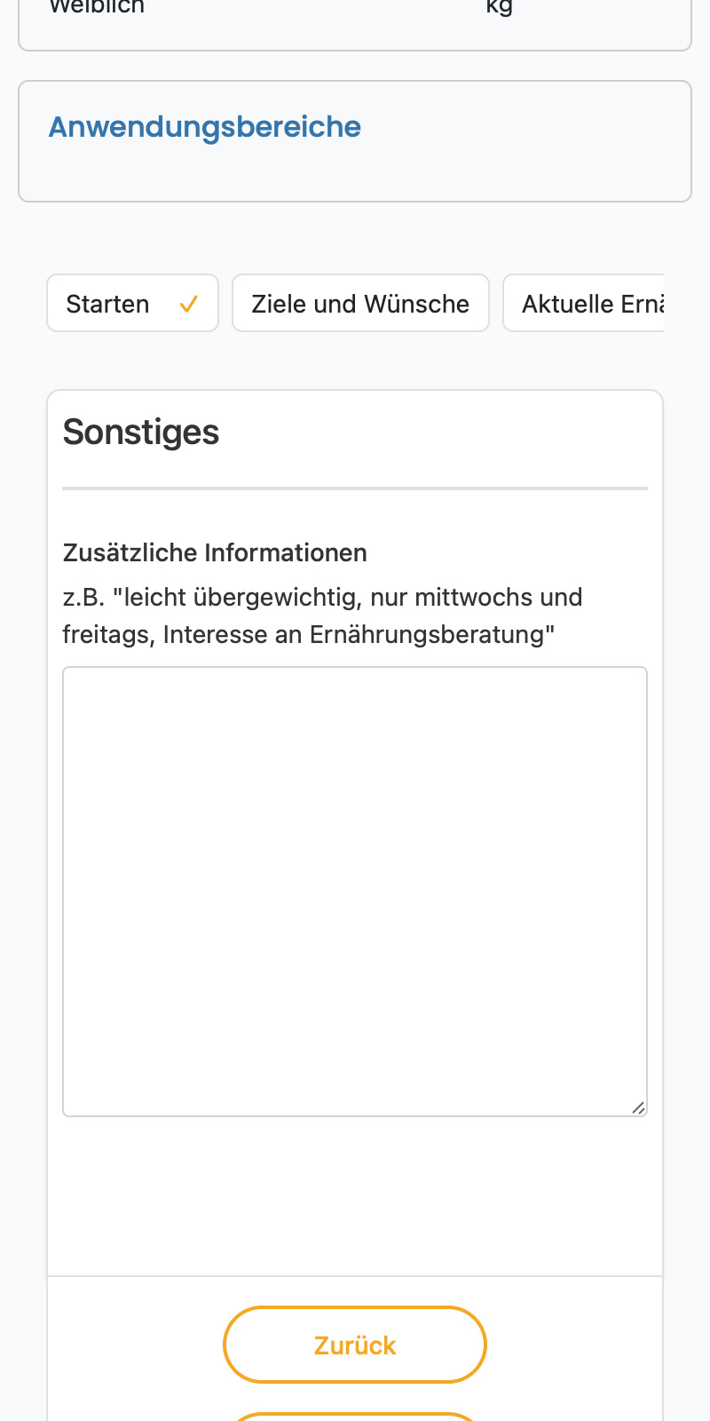Click the partially visible button below Zurück
The image size is (710, 1421).
[x=355, y=1417]
